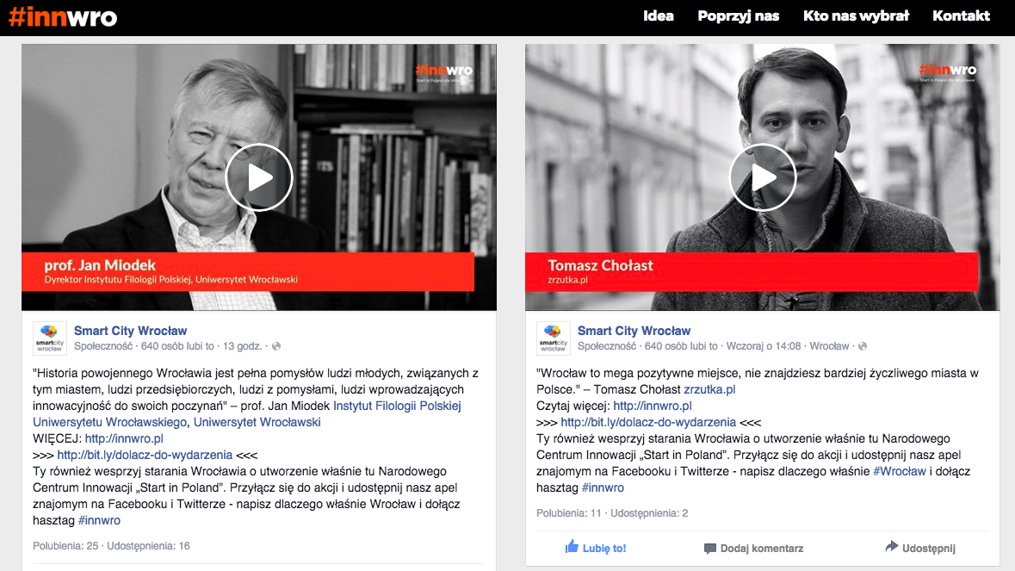Click Smart City Wrocław avatar in Miodek post
This screenshot has width=1015, height=571.
coord(50,338)
